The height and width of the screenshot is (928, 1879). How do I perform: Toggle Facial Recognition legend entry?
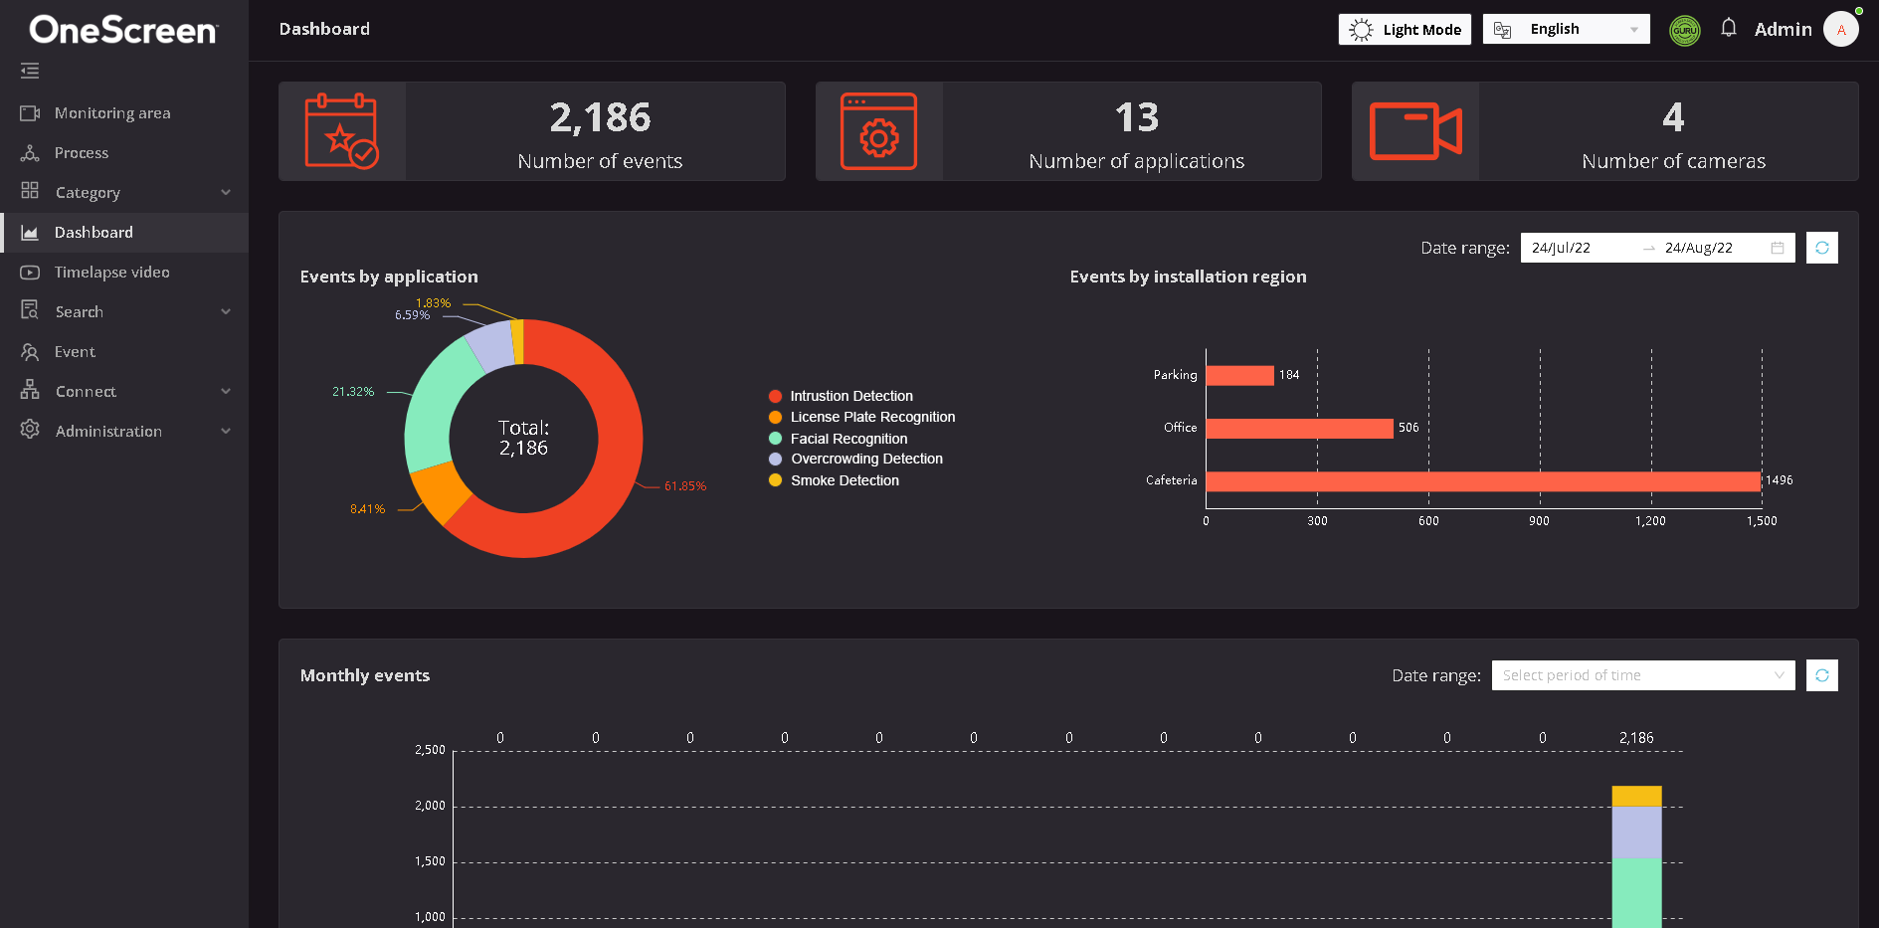click(838, 439)
